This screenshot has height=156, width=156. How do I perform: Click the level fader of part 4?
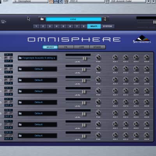(84, 92)
